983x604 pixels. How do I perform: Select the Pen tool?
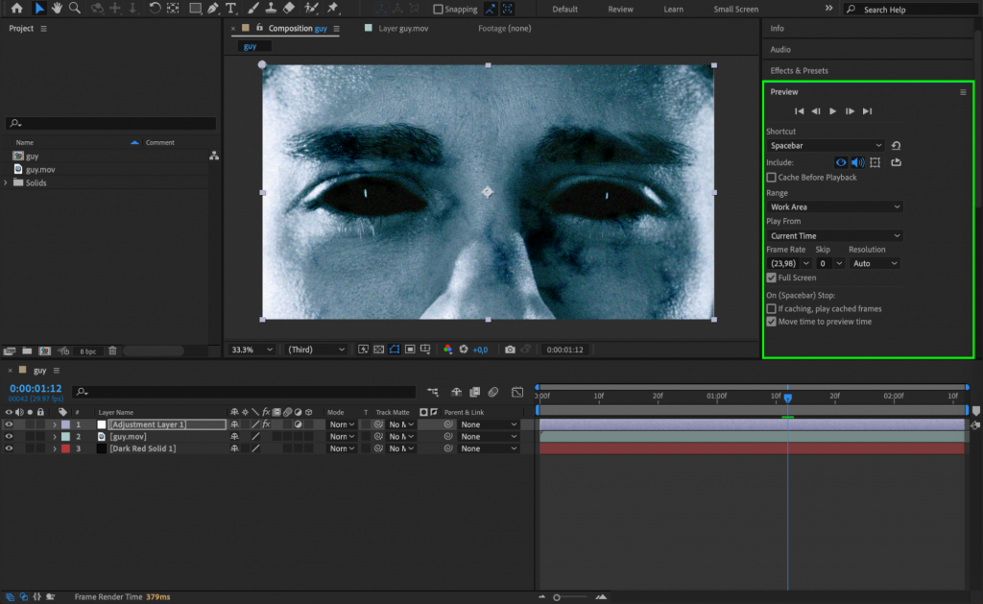point(211,9)
